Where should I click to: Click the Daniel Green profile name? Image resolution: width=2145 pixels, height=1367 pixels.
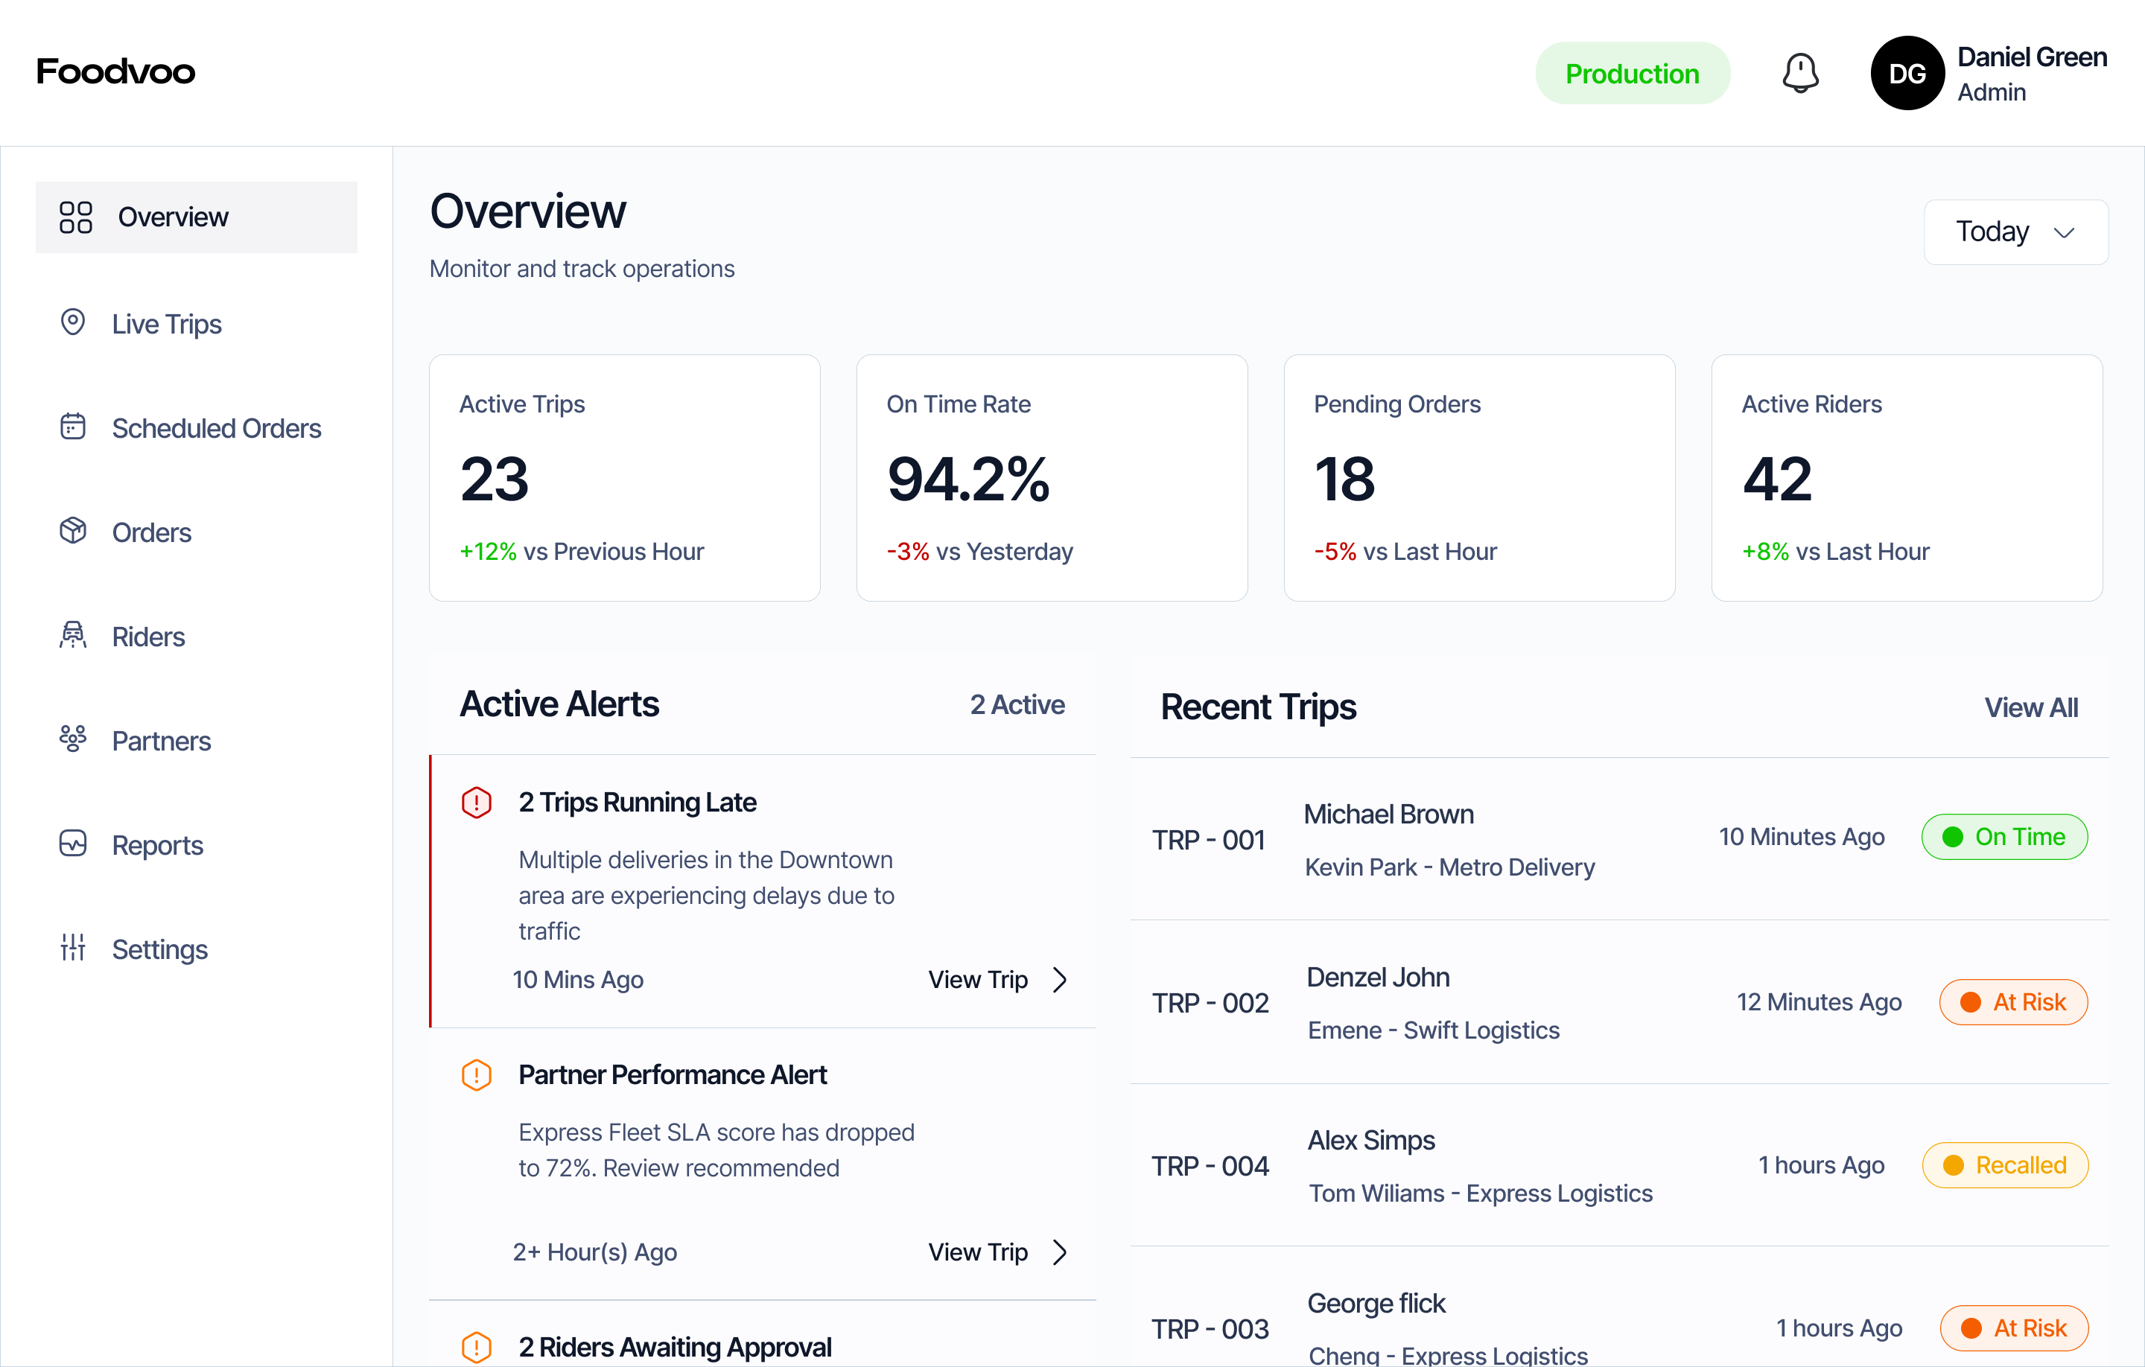point(2032,57)
